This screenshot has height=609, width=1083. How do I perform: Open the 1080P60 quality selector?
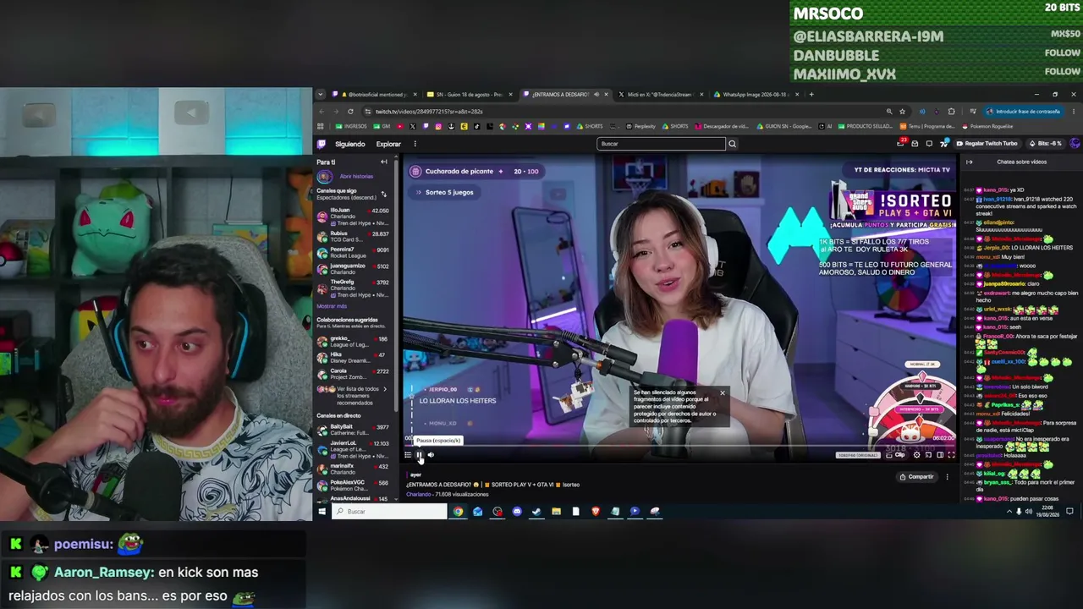coord(858,455)
